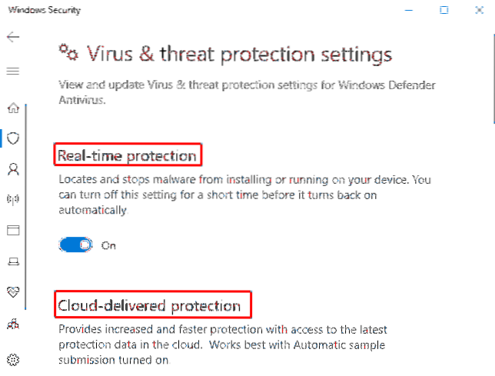
Task: Turn off the Real-time protection toggle
Action: [76, 245]
